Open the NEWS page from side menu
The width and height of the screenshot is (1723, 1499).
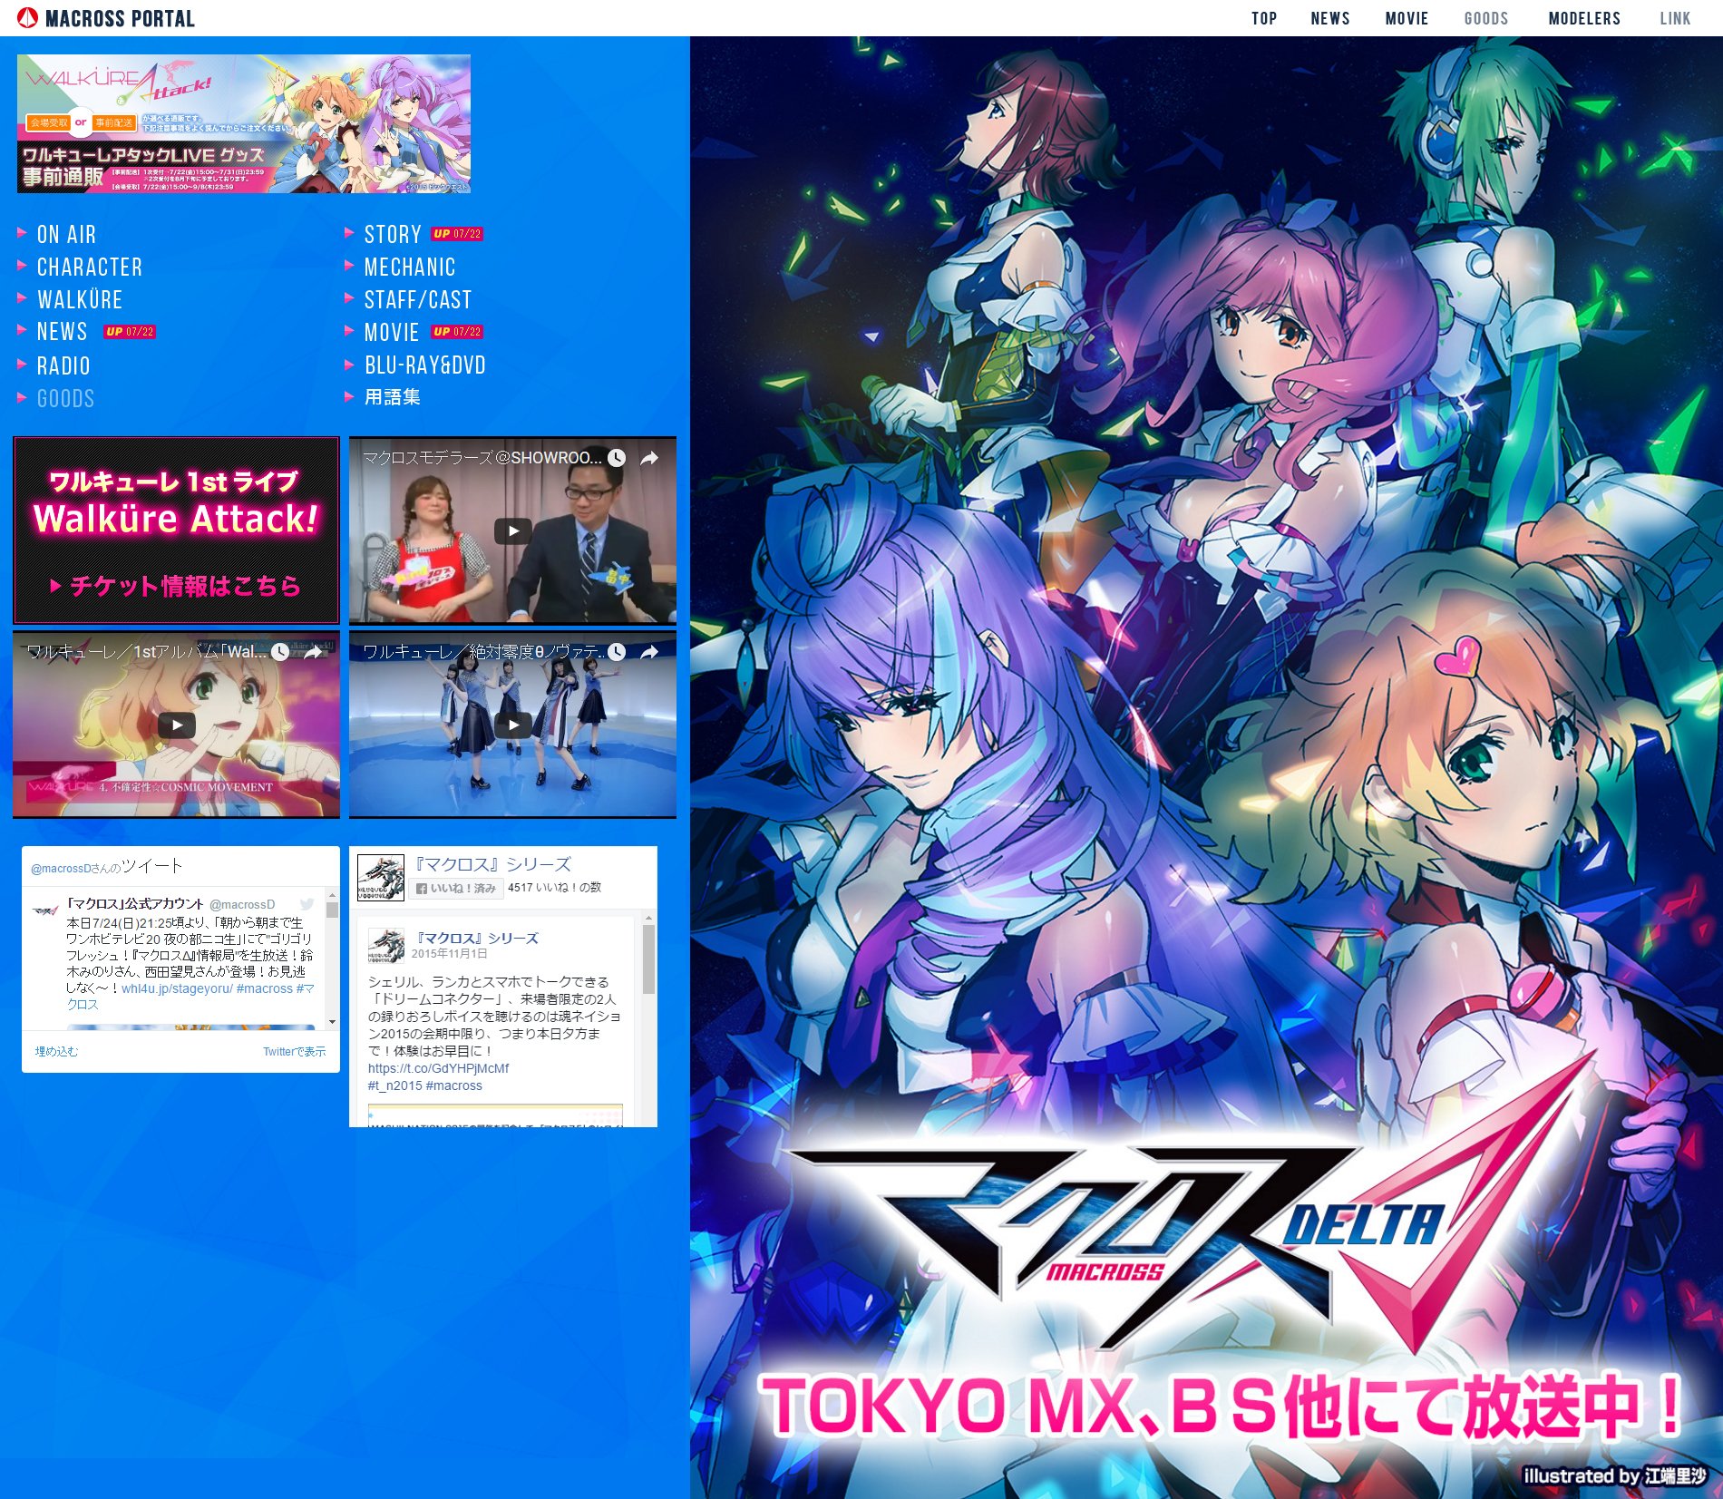62,332
